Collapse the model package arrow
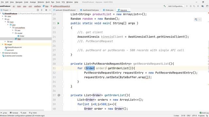Image resolution: width=209 pixels, height=117 pixels. 13,33
